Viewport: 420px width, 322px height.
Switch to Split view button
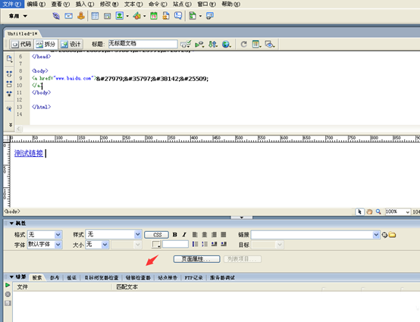(45, 44)
